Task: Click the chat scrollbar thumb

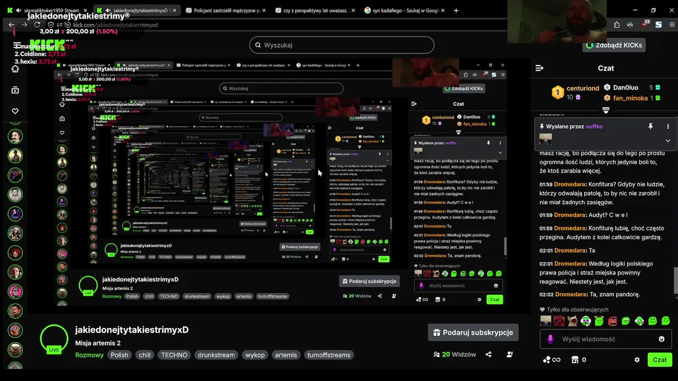Action: 675,280
